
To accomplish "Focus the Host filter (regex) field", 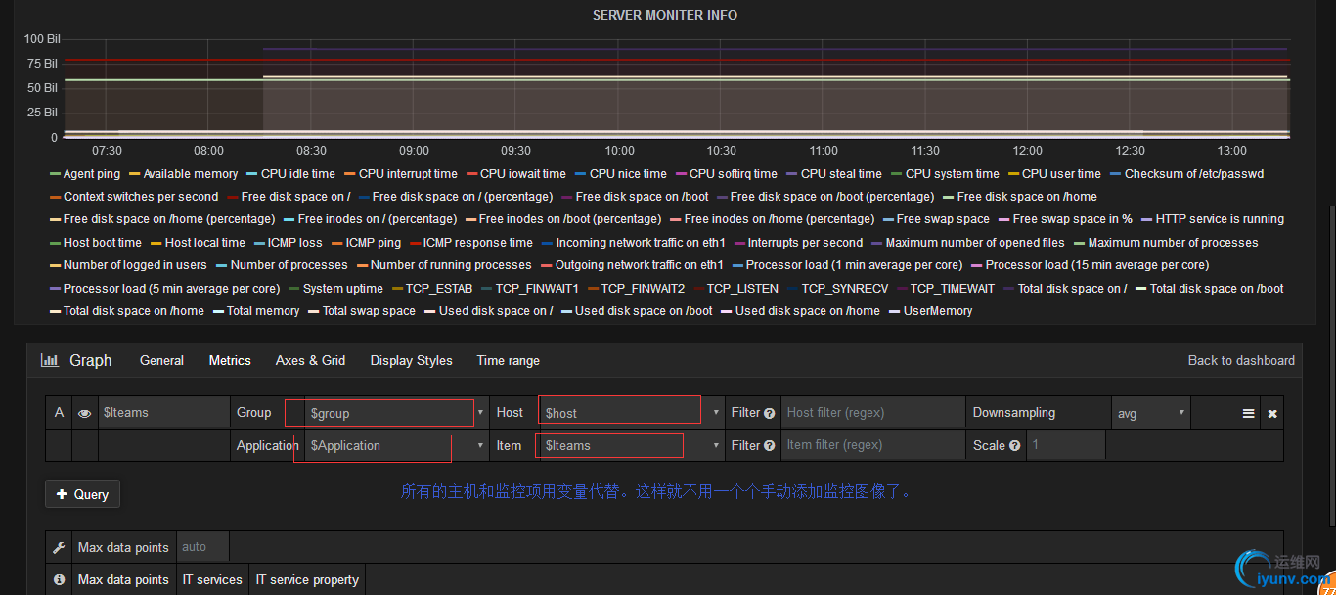I will tap(872, 412).
